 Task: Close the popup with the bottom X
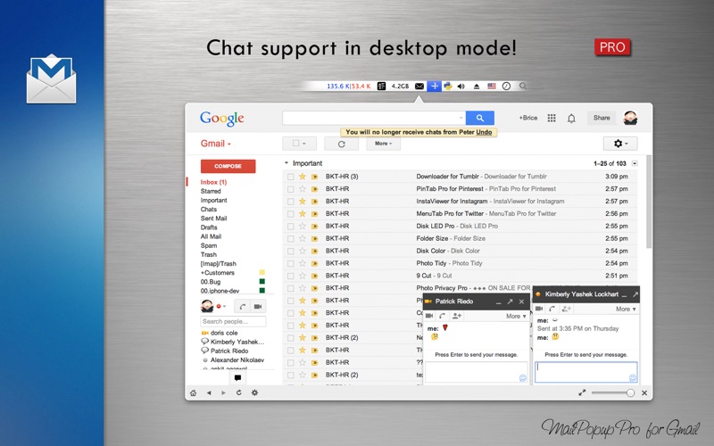(x=644, y=392)
